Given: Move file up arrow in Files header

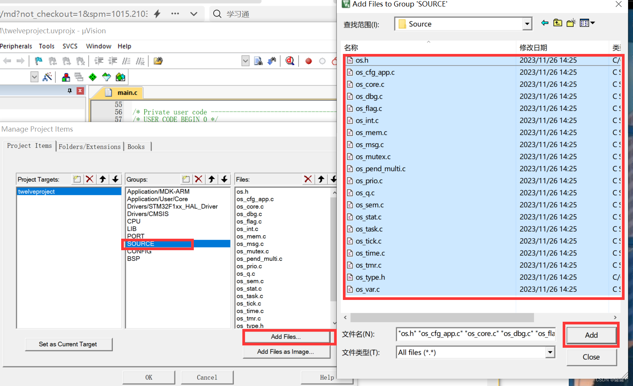Looking at the screenshot, I should coord(321,179).
